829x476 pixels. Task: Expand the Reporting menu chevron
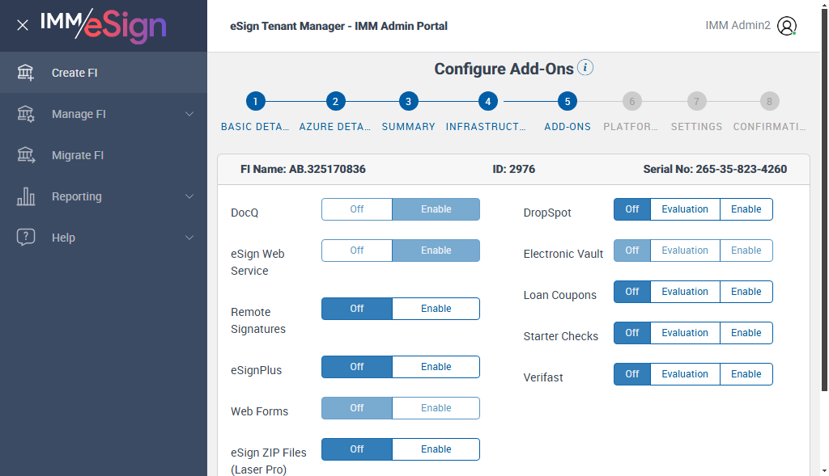click(x=189, y=196)
